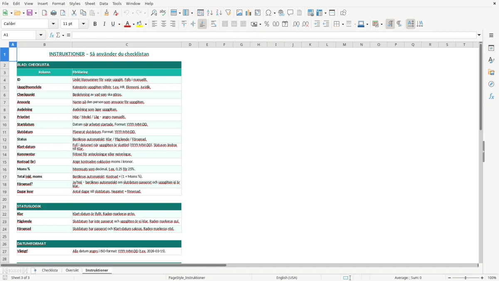Image resolution: width=499 pixels, height=281 pixels.
Task: Open sidebar Navigator panel
Action: [491, 85]
